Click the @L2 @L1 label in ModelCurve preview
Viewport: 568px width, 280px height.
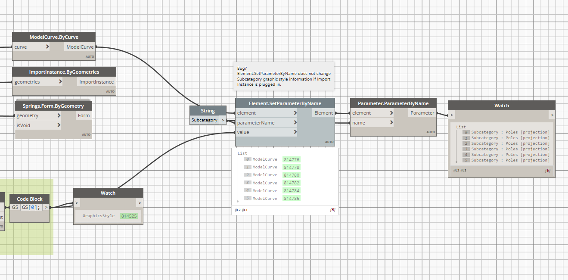point(241,210)
